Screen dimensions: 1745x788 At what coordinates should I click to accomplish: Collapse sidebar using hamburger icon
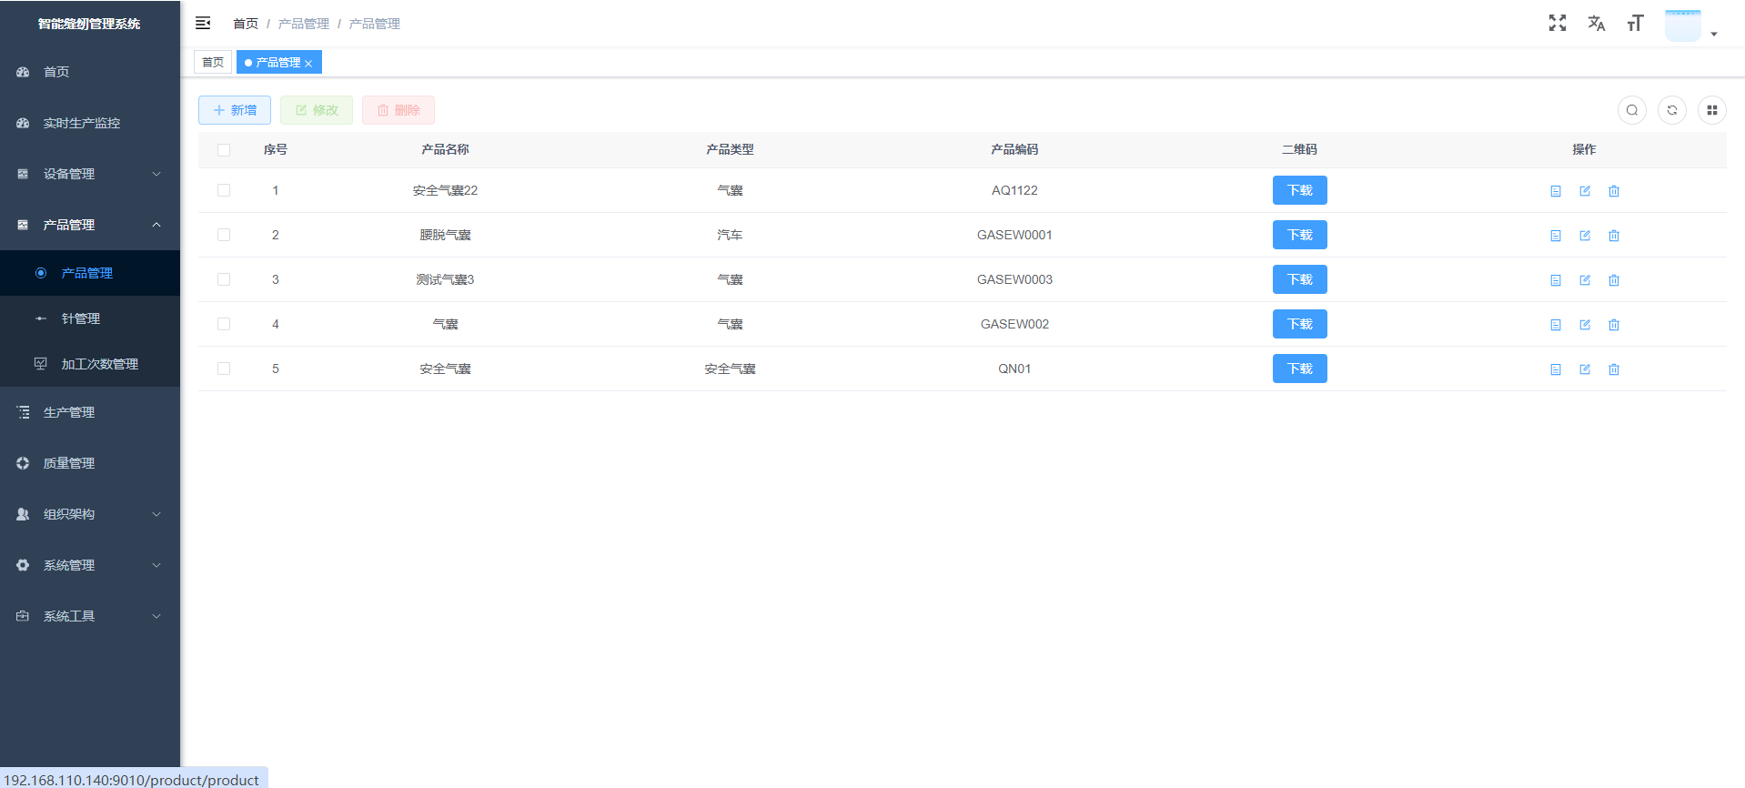pyautogui.click(x=203, y=24)
